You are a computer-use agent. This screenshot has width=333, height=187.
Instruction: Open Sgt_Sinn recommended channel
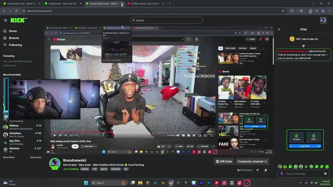click(x=22, y=142)
